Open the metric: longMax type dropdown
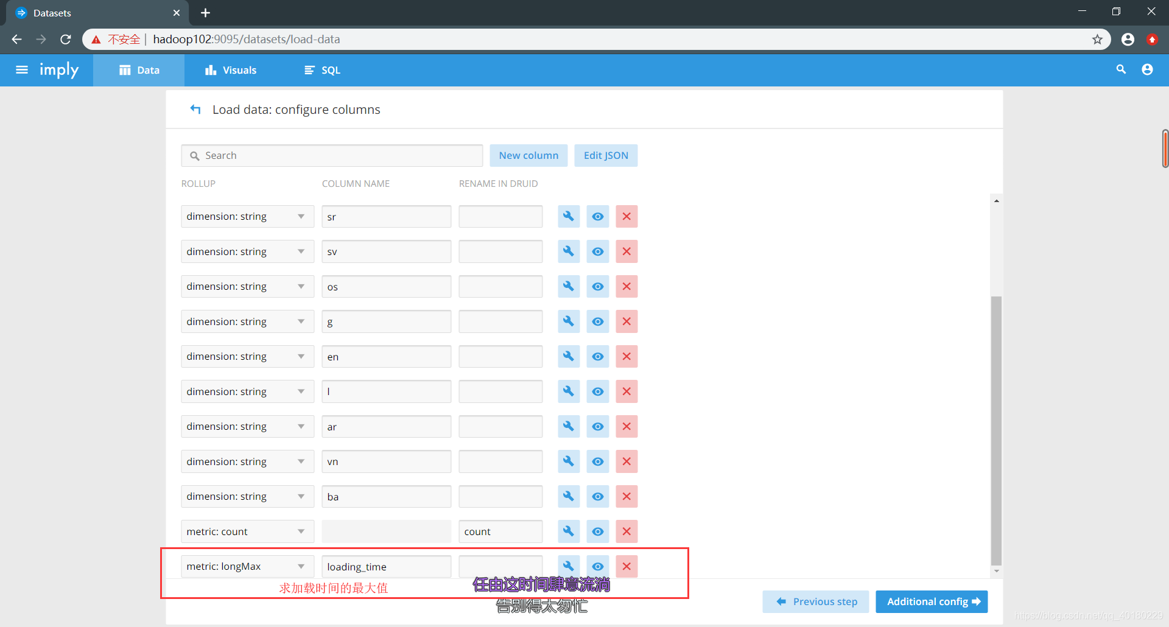The width and height of the screenshot is (1169, 627). pyautogui.click(x=247, y=567)
